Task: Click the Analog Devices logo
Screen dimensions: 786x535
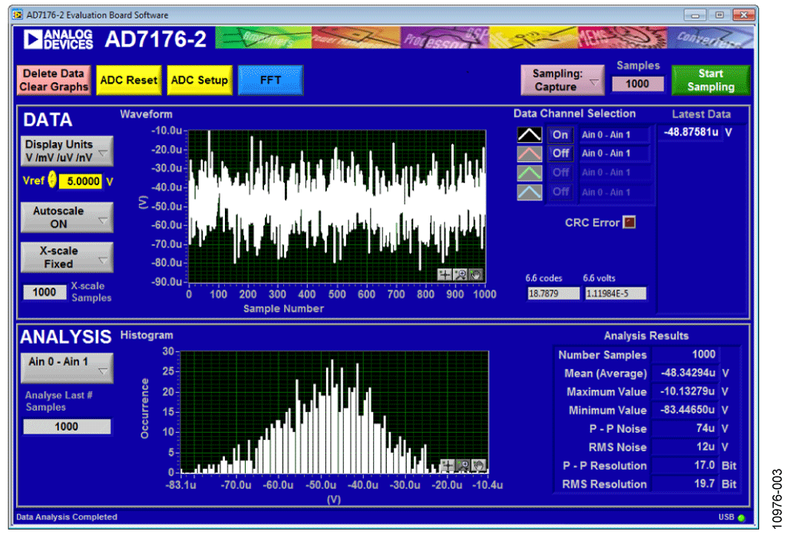Action: pyautogui.click(x=58, y=39)
